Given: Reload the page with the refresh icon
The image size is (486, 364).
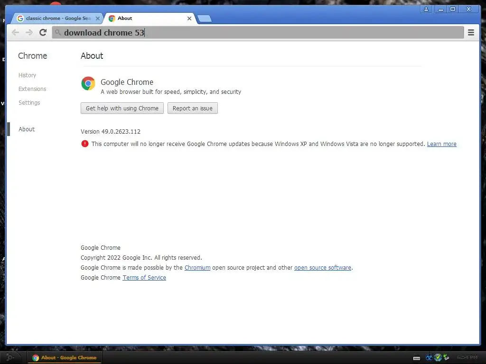Looking at the screenshot, I should [x=43, y=32].
